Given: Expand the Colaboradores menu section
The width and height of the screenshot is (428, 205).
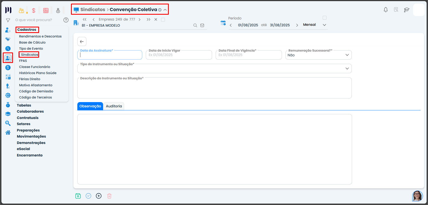Looking at the screenshot, I should pos(30,112).
